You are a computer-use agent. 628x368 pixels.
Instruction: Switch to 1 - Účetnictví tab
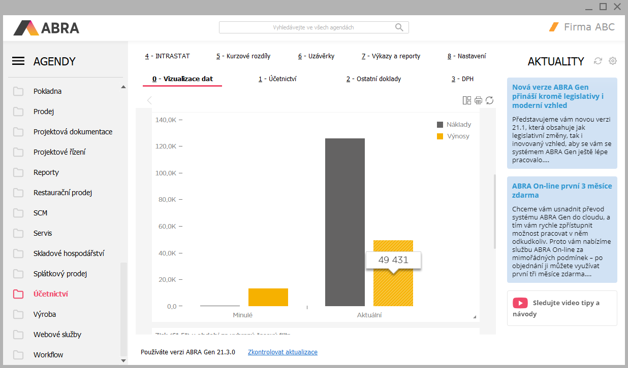click(277, 79)
